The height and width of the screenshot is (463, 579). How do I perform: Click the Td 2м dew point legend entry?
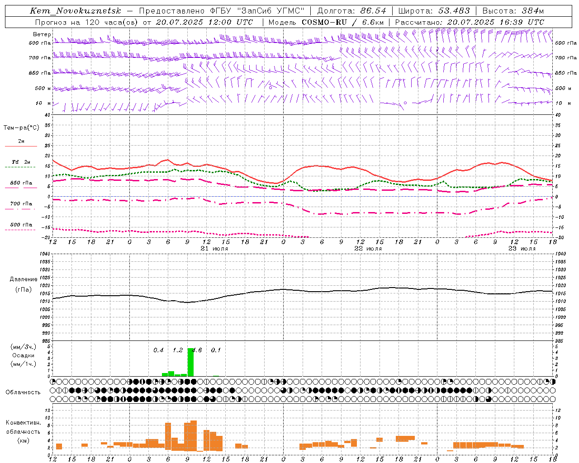[x=21, y=162]
